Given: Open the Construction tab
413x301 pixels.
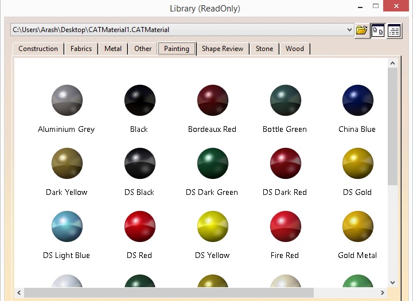Looking at the screenshot, I should (x=38, y=49).
